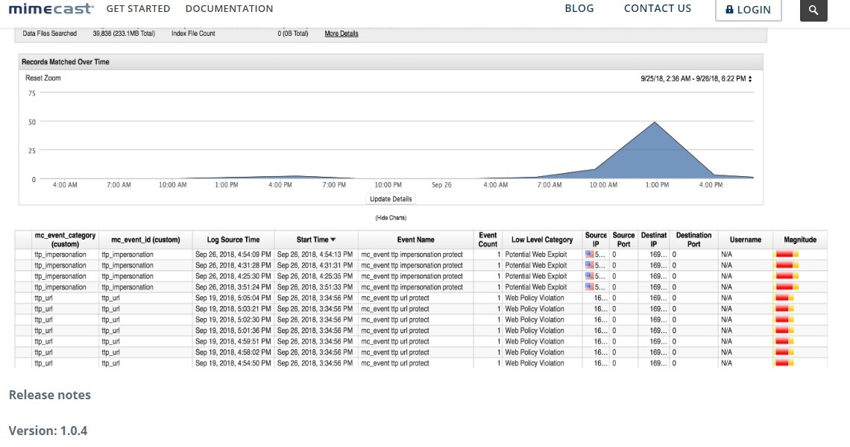Viewport: 850px width, 447px height.
Task: Click the magnitude bar in first row
Action: point(786,254)
